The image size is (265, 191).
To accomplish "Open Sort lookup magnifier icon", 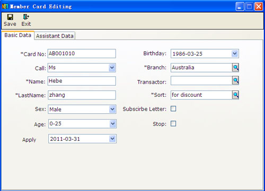I will tap(235, 95).
